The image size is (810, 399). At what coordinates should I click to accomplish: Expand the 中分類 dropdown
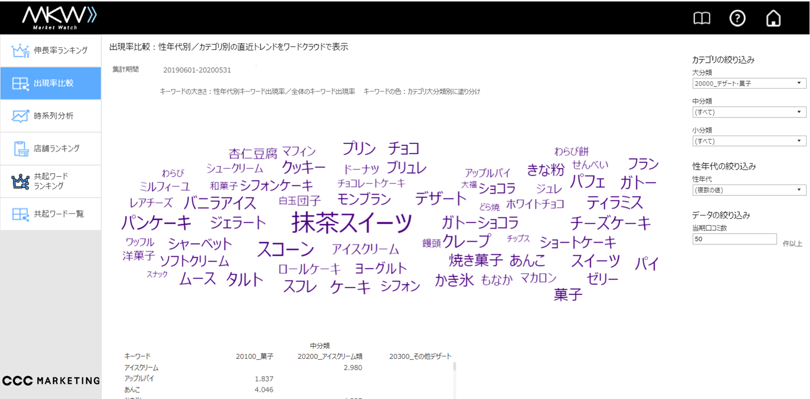(749, 112)
